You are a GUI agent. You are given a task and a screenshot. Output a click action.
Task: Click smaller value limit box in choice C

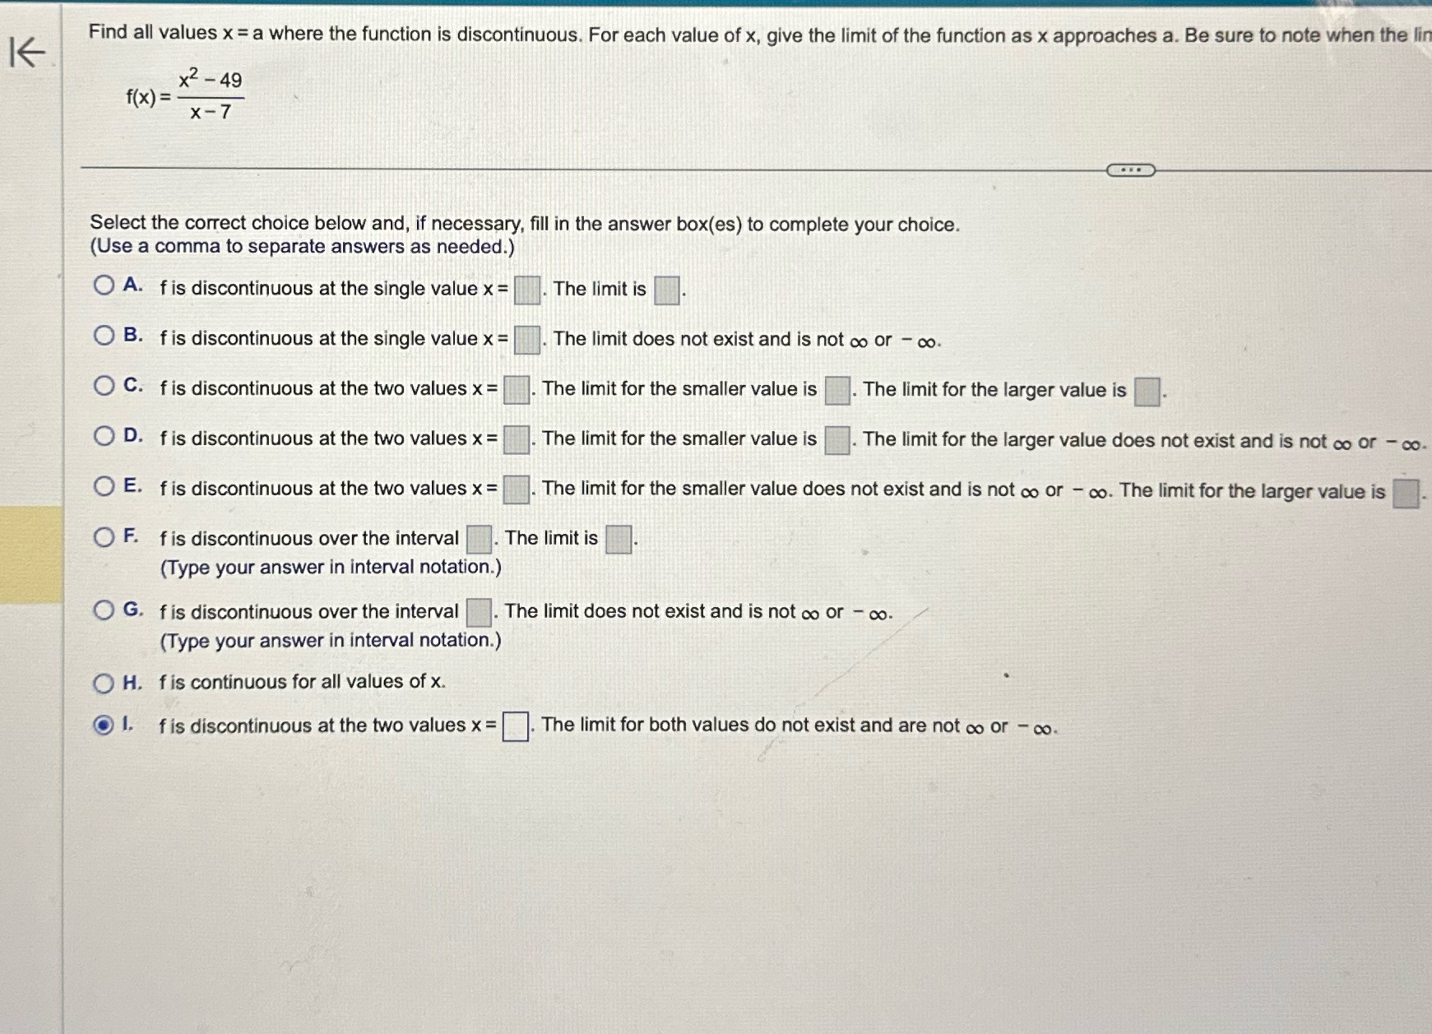[x=835, y=389]
